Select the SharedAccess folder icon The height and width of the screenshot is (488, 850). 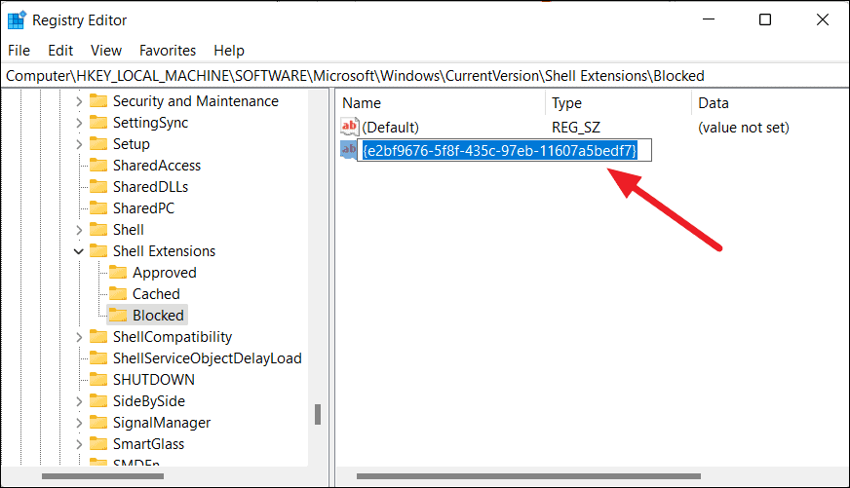pos(98,166)
